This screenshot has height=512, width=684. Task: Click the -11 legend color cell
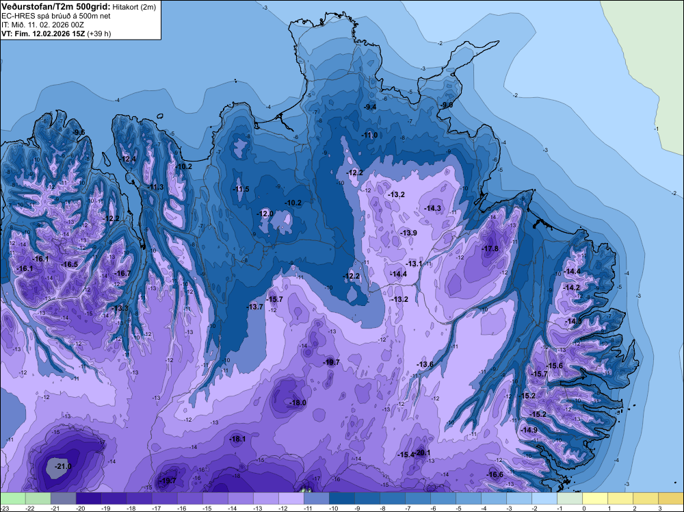coord(316,498)
